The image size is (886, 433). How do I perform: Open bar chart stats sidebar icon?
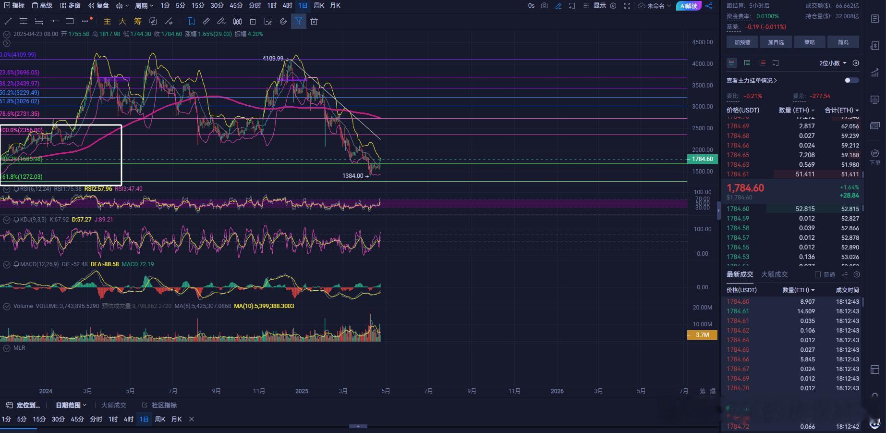(x=875, y=99)
